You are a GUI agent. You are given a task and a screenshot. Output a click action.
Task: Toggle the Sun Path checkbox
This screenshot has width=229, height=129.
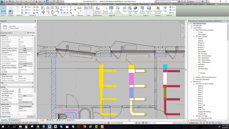[x=20, y=72]
